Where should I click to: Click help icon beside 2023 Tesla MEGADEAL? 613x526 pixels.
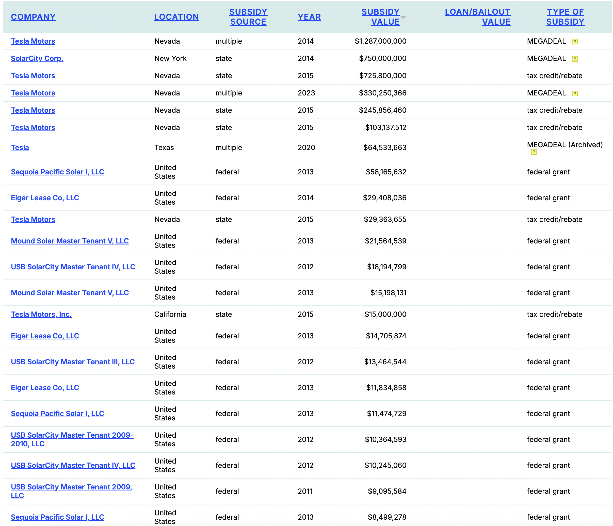[x=575, y=93]
